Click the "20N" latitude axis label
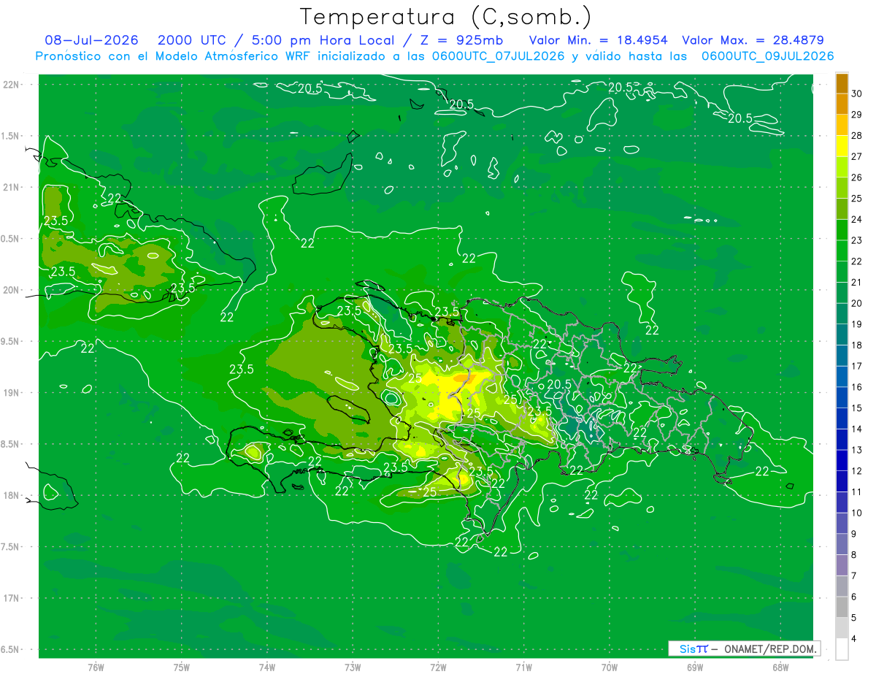Image resolution: width=876 pixels, height=677 pixels. (x=11, y=290)
